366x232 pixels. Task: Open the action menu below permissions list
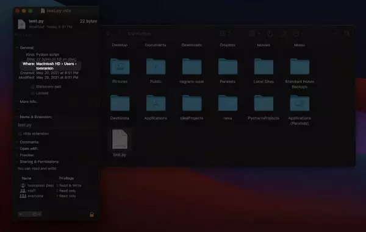click(37, 214)
